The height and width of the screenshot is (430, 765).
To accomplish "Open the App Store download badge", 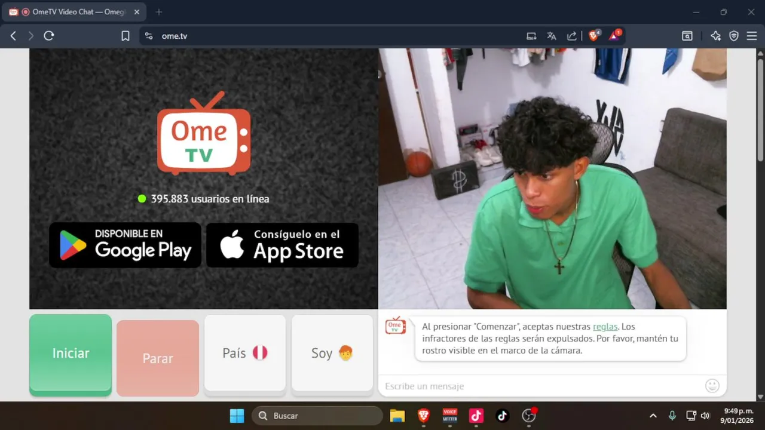I will pos(282,245).
